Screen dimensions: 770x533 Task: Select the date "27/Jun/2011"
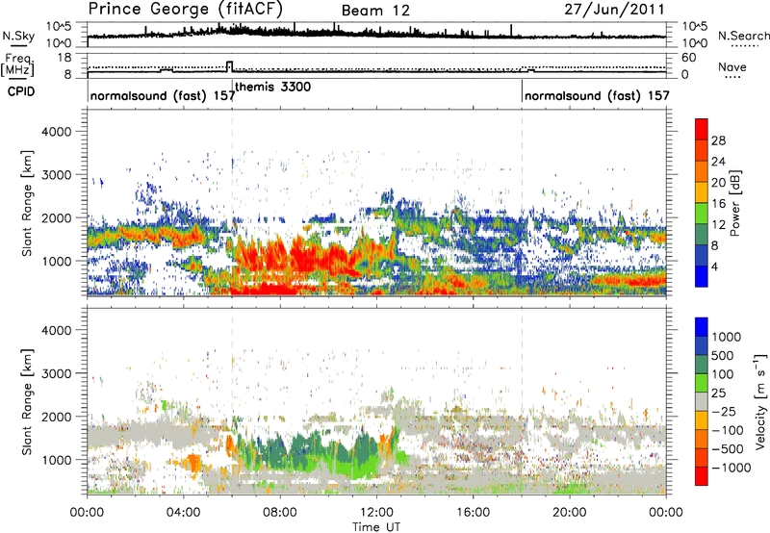pyautogui.click(x=614, y=10)
